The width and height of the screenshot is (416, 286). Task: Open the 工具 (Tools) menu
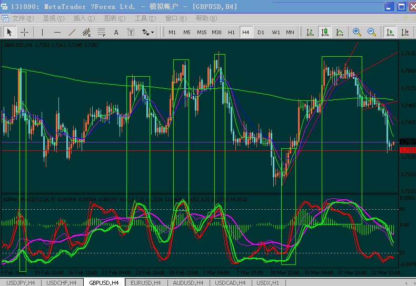tap(144, 18)
